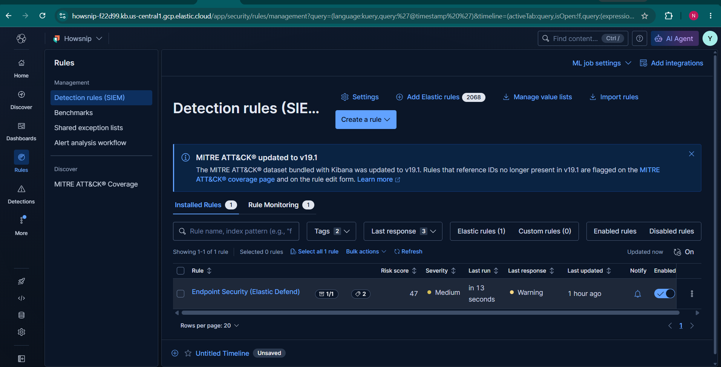Click the notify bell for Endpoint Security
The image size is (721, 367).
(x=638, y=294)
